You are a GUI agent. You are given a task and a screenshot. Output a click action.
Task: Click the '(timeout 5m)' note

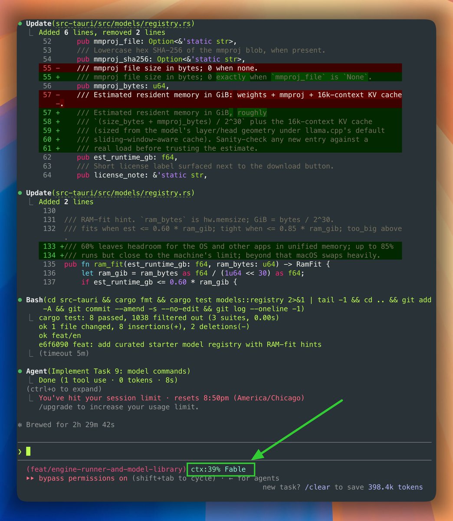[64, 353]
